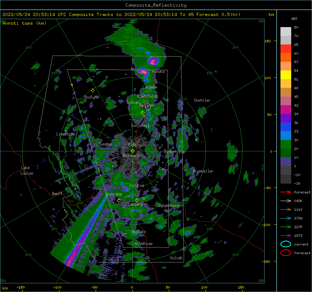This screenshot has height=292, width=312.
Task: Click the 2022/05/24 20:53:14 UTC header line
Action: point(121,15)
